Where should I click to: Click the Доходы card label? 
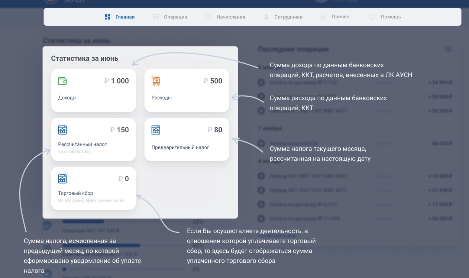pos(67,98)
